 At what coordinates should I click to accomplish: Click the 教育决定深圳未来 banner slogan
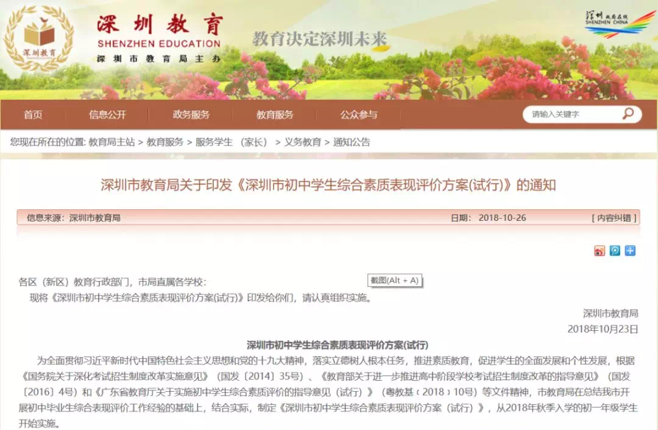click(x=319, y=39)
